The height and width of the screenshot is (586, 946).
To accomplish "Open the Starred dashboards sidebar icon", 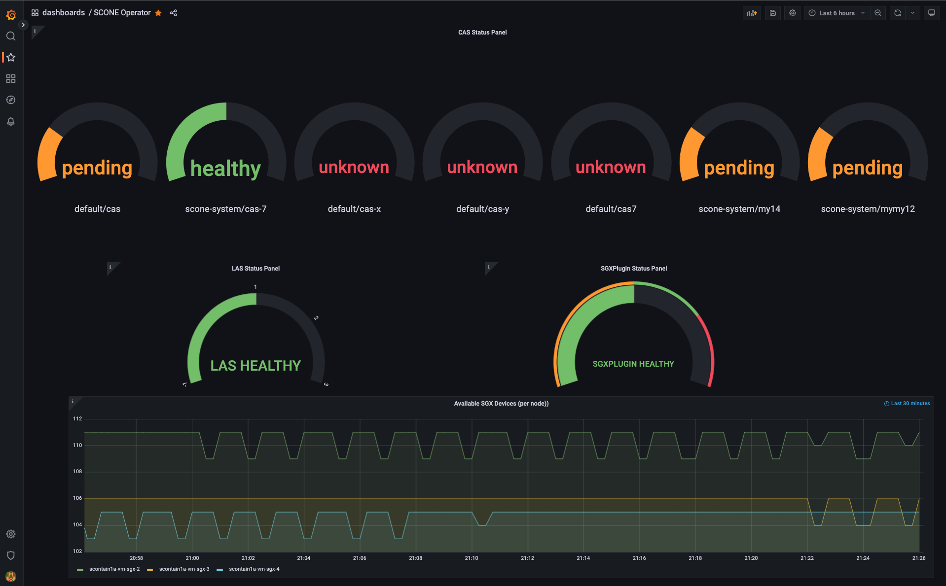I will click(x=11, y=57).
